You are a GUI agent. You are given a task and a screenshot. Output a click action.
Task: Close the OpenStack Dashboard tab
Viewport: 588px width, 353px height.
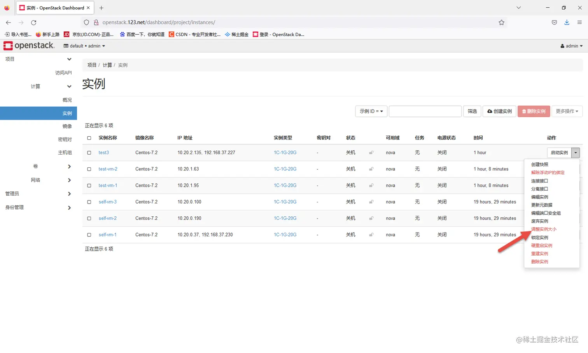coord(88,8)
